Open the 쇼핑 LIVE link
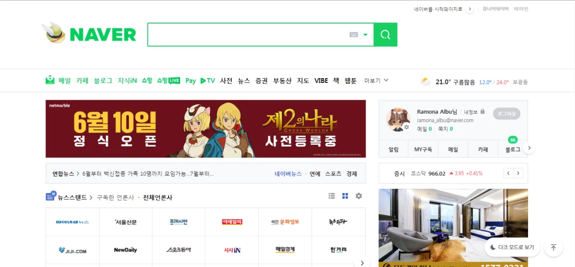This screenshot has width=575, height=267. [x=168, y=81]
